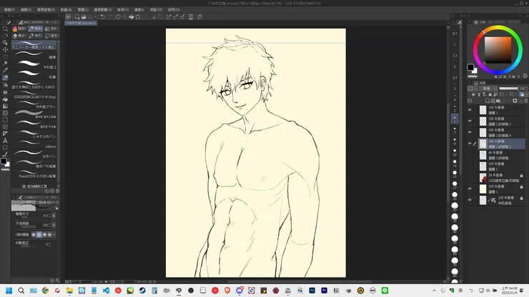Click the stabilization stepper in Tool Property
The height and width of the screenshot is (297, 529).
point(49,244)
